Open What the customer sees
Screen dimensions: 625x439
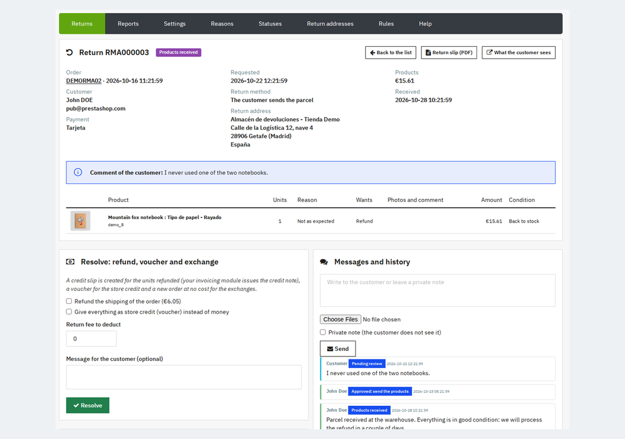519,53
